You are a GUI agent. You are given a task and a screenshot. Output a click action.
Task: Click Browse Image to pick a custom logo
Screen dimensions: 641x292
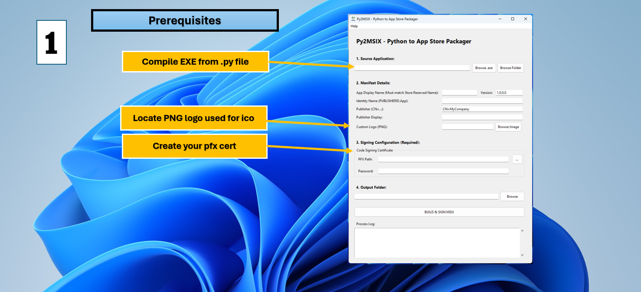tap(508, 126)
